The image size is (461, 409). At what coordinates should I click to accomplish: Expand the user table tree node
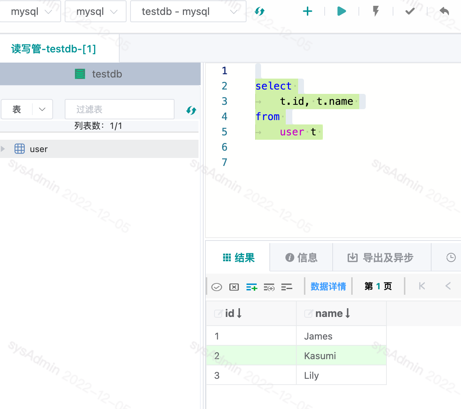point(3,149)
